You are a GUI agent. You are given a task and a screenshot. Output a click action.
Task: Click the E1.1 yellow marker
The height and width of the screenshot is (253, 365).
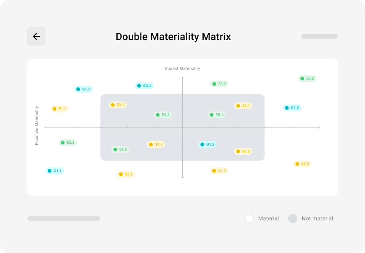pos(60,109)
